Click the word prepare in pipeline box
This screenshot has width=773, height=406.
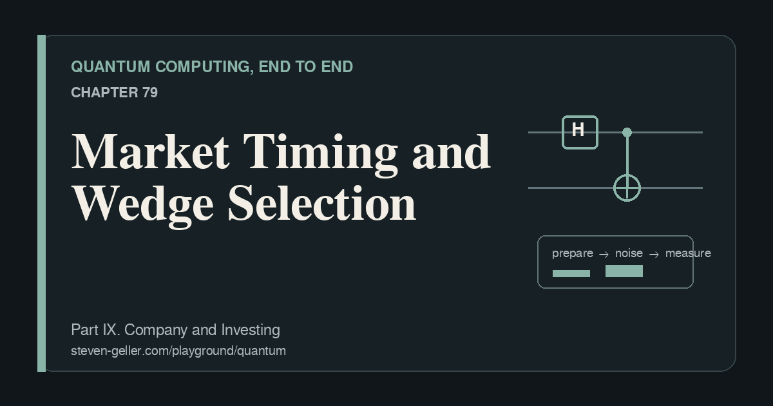[x=573, y=253]
